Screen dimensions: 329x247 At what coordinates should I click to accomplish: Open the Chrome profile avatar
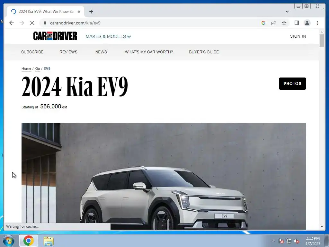click(307, 23)
